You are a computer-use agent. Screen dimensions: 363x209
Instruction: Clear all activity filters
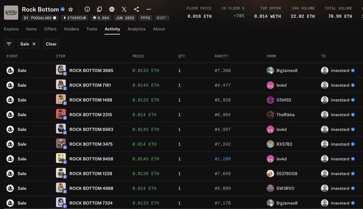coord(51,44)
